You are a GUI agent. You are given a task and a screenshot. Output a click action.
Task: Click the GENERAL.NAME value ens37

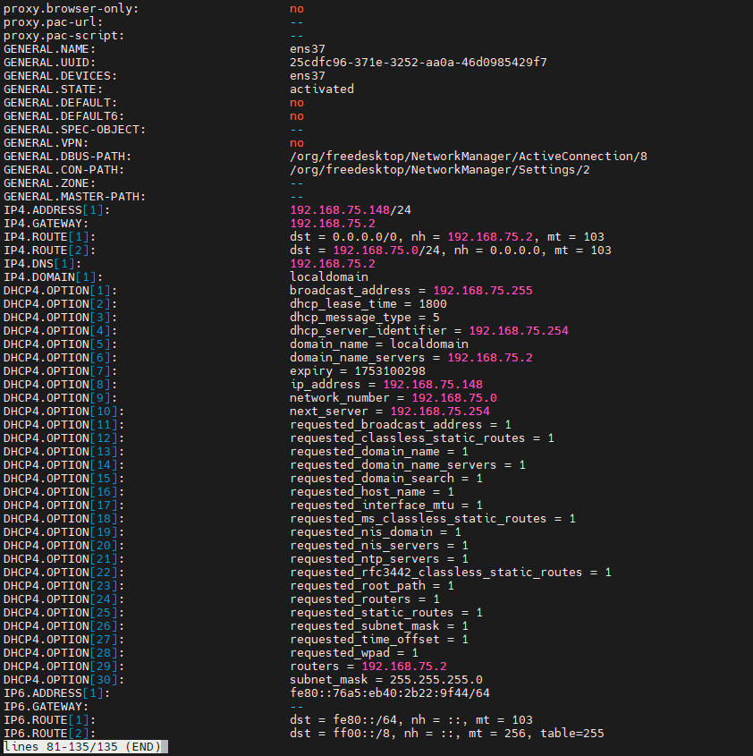307,48
